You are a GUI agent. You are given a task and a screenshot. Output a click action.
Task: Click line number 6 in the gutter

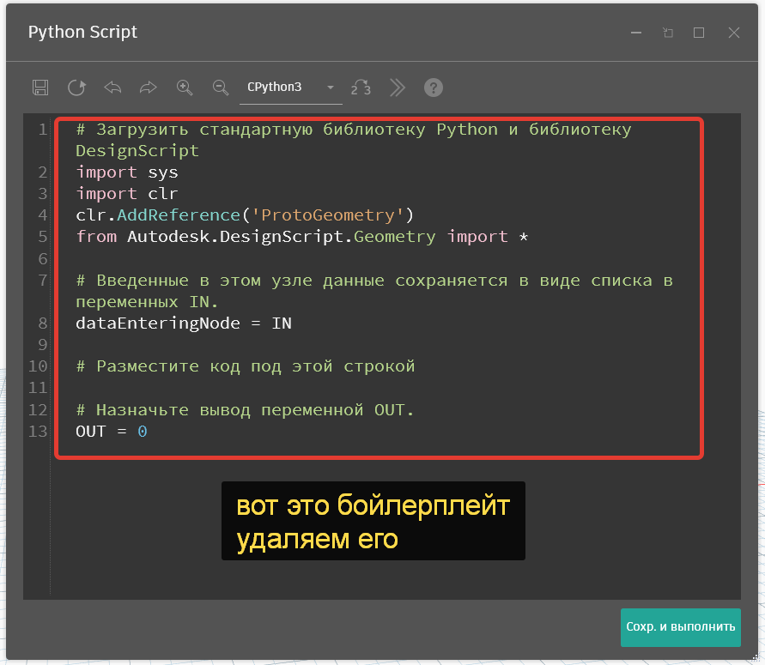[x=42, y=258]
